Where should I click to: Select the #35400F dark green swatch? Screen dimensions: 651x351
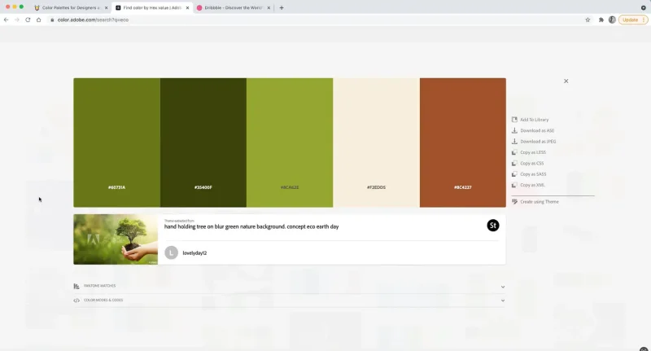(x=203, y=143)
